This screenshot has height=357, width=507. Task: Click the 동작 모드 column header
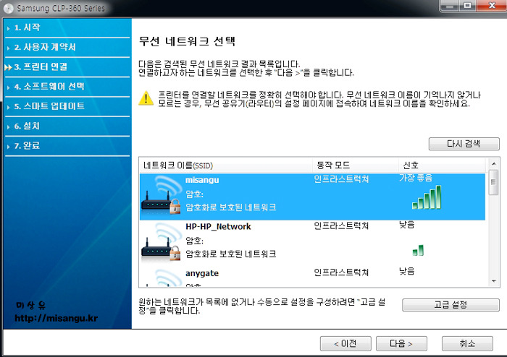pos(355,165)
